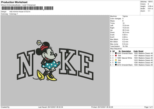Click the 'Down:' label
This screenshot has height=109, width=154.
(112, 32)
